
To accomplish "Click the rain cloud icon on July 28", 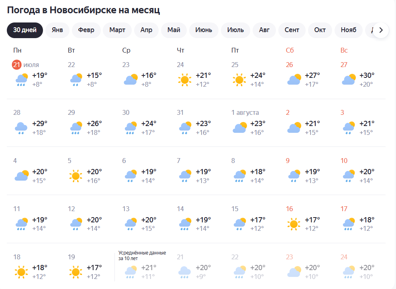I will (21, 128).
